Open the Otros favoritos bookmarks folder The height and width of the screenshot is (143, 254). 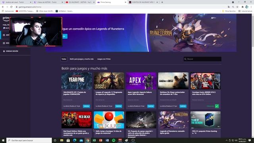[229, 11]
